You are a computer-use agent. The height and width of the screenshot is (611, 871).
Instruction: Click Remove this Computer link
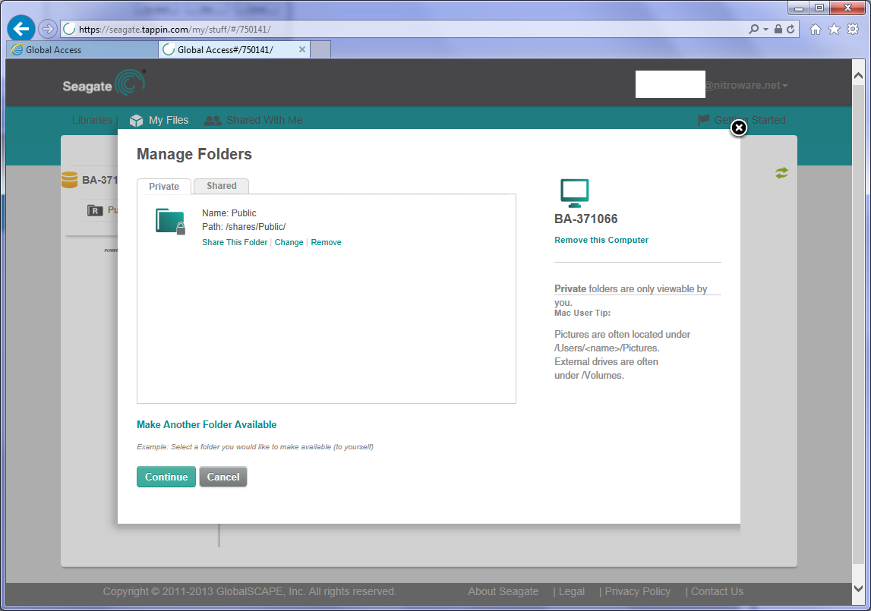601,240
